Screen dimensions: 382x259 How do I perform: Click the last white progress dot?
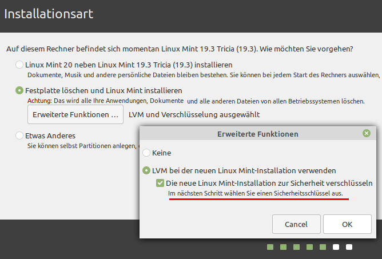[x=349, y=247]
